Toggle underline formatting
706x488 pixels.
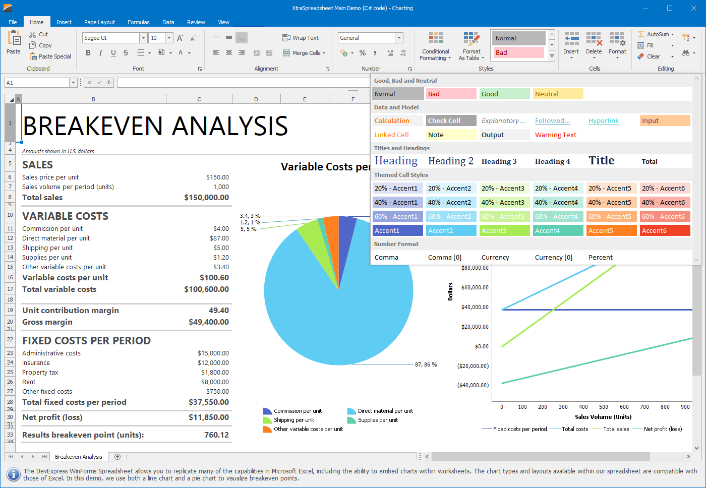(112, 52)
